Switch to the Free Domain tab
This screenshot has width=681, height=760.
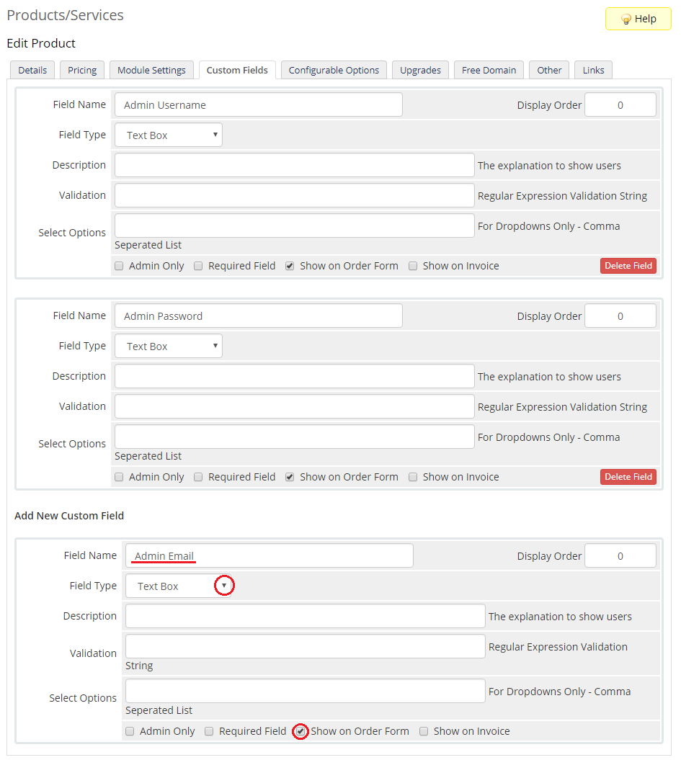point(489,71)
